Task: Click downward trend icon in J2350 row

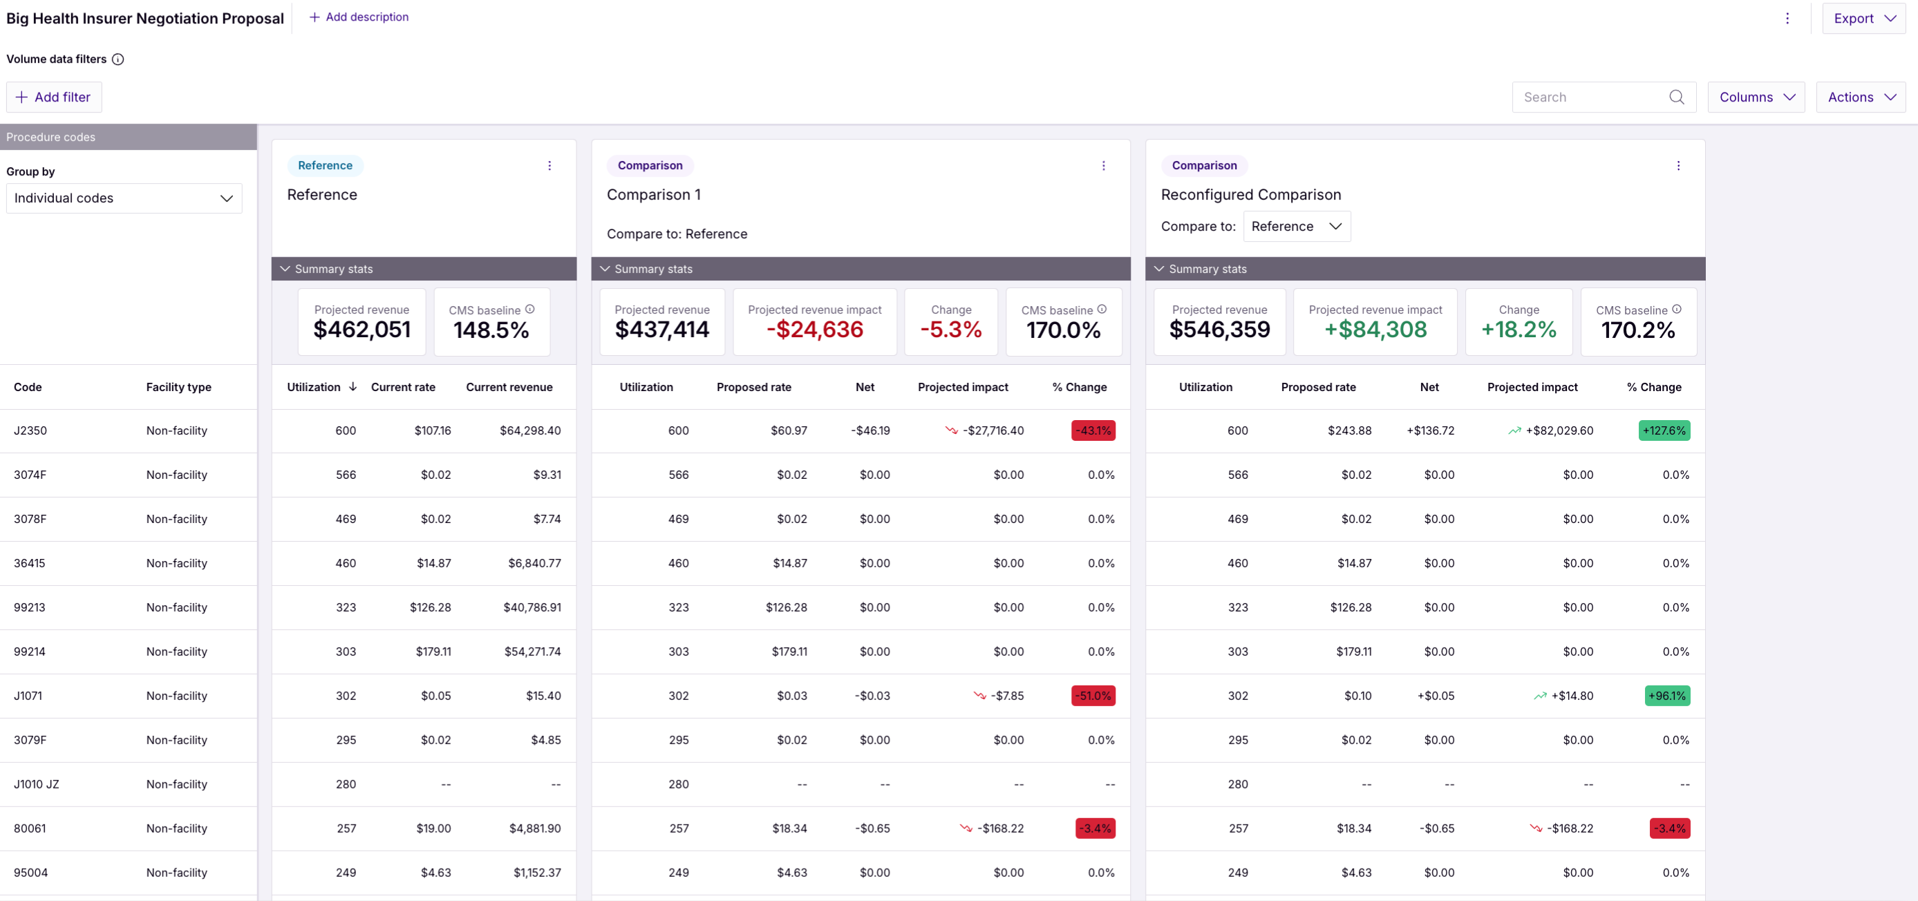Action: pyautogui.click(x=952, y=430)
